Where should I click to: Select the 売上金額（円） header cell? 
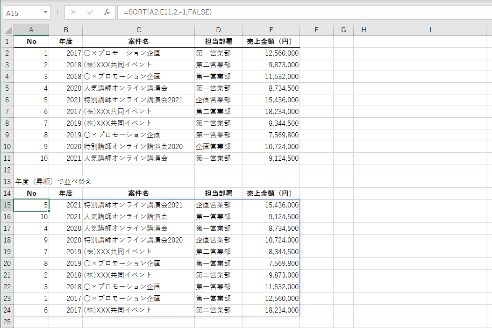271,41
